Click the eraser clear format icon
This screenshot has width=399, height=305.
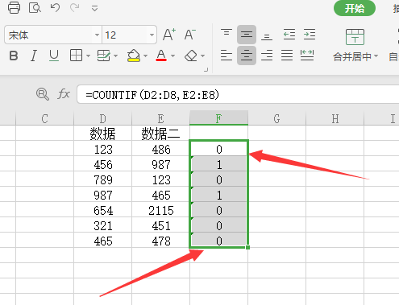tap(191, 56)
